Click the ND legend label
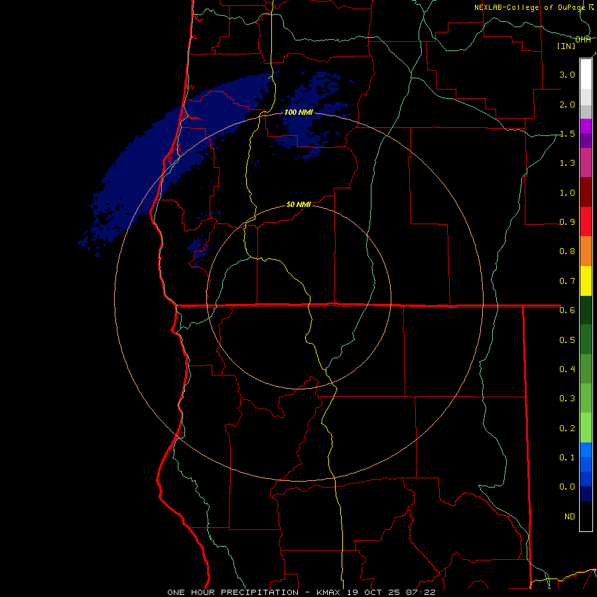This screenshot has height=597, width=597. [570, 517]
